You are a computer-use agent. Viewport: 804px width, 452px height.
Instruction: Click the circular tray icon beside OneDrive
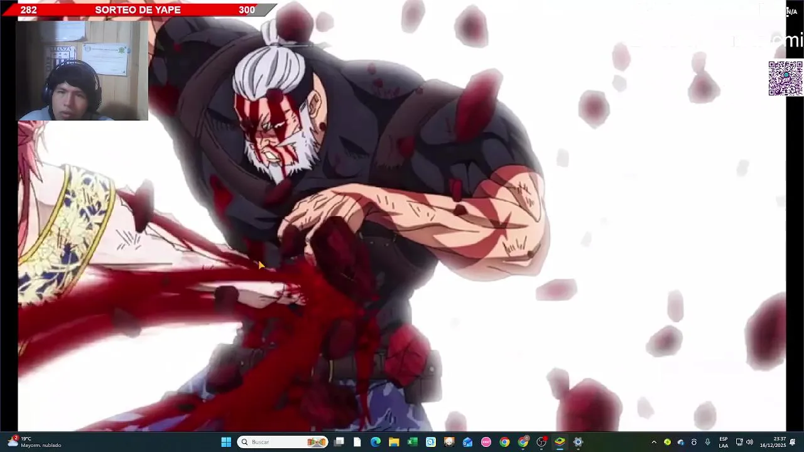tap(693, 442)
